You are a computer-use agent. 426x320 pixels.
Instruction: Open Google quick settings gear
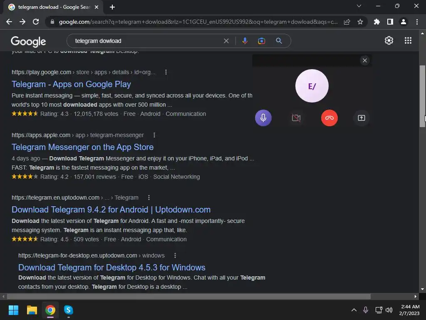pyautogui.click(x=389, y=40)
